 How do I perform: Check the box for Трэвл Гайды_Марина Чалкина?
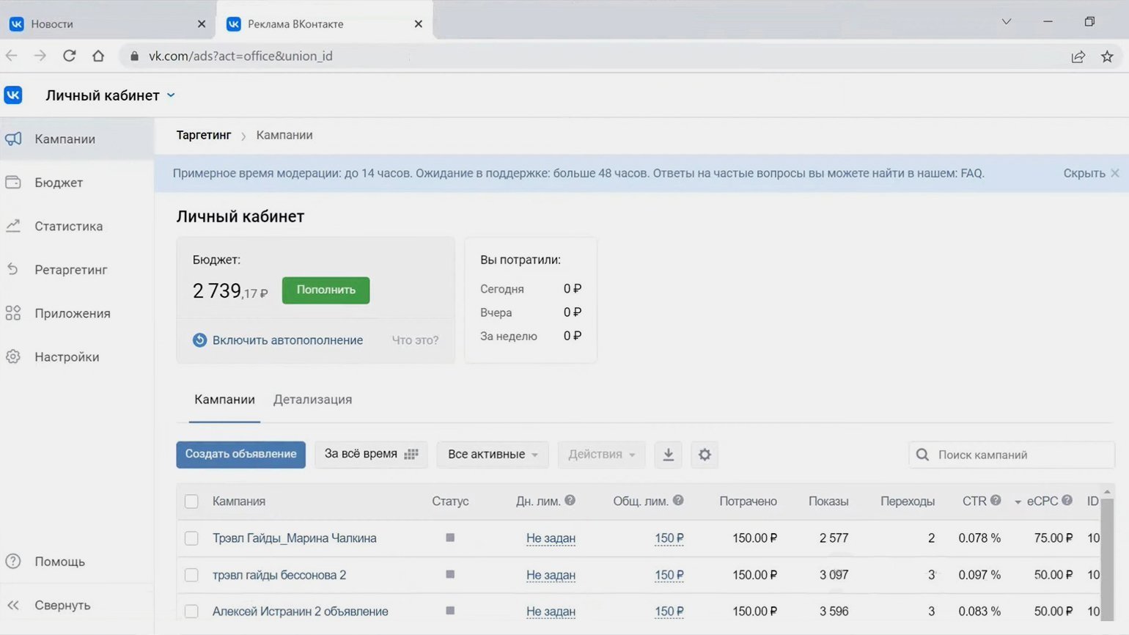click(191, 538)
